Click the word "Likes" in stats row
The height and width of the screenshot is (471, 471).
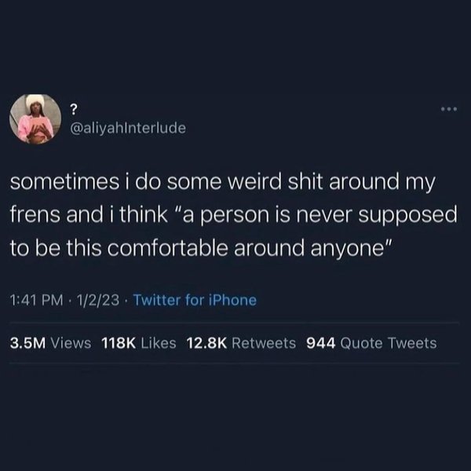click(159, 343)
